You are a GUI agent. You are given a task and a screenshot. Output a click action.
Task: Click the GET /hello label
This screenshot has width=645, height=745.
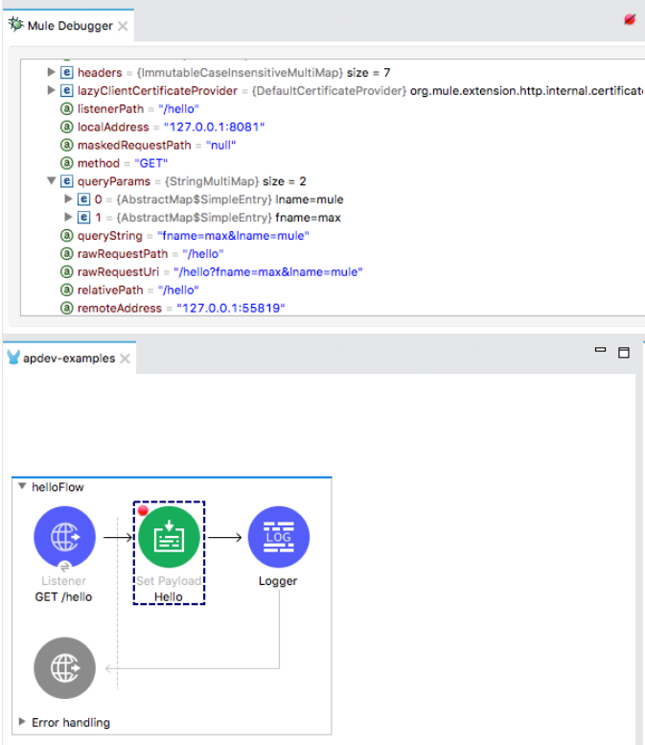pyautogui.click(x=63, y=596)
